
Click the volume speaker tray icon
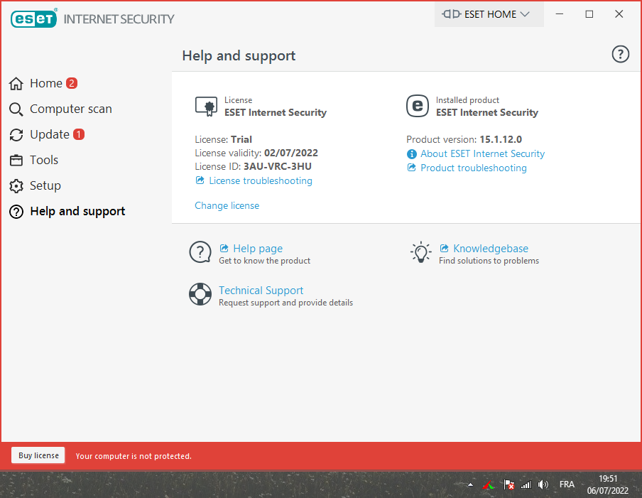coord(543,485)
